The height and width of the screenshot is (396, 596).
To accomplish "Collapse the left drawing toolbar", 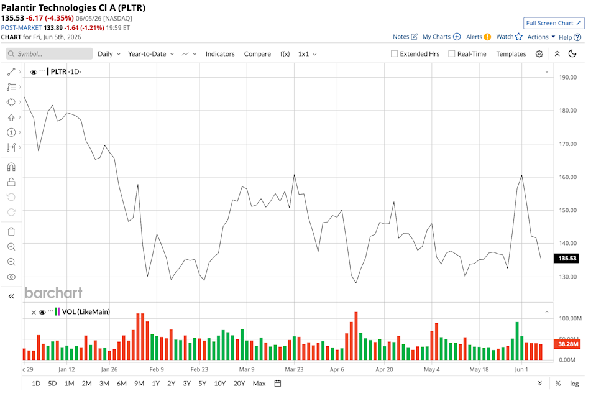I will pyautogui.click(x=11, y=296).
